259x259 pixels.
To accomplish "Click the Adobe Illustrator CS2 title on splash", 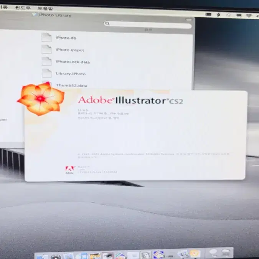I will [130, 100].
